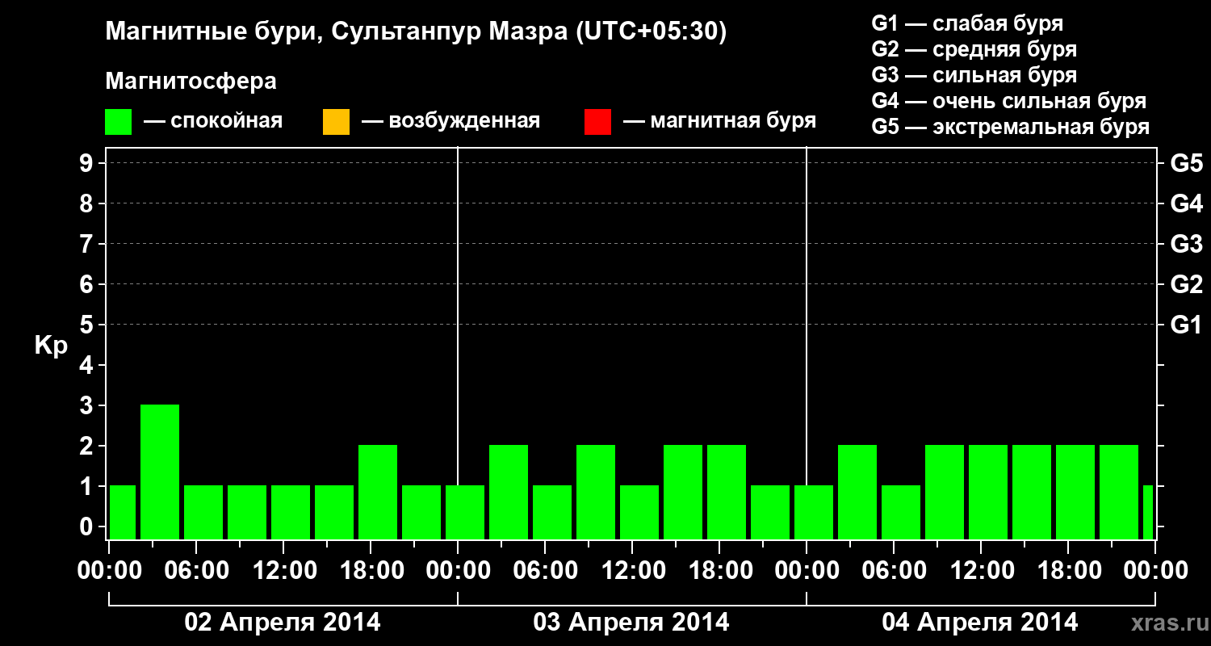Click the Kp 2 bar between 06:00 and 12:00 on 03 Апреля

[596, 492]
